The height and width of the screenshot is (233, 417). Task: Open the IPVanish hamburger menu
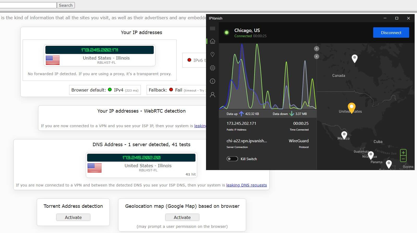(213, 28)
